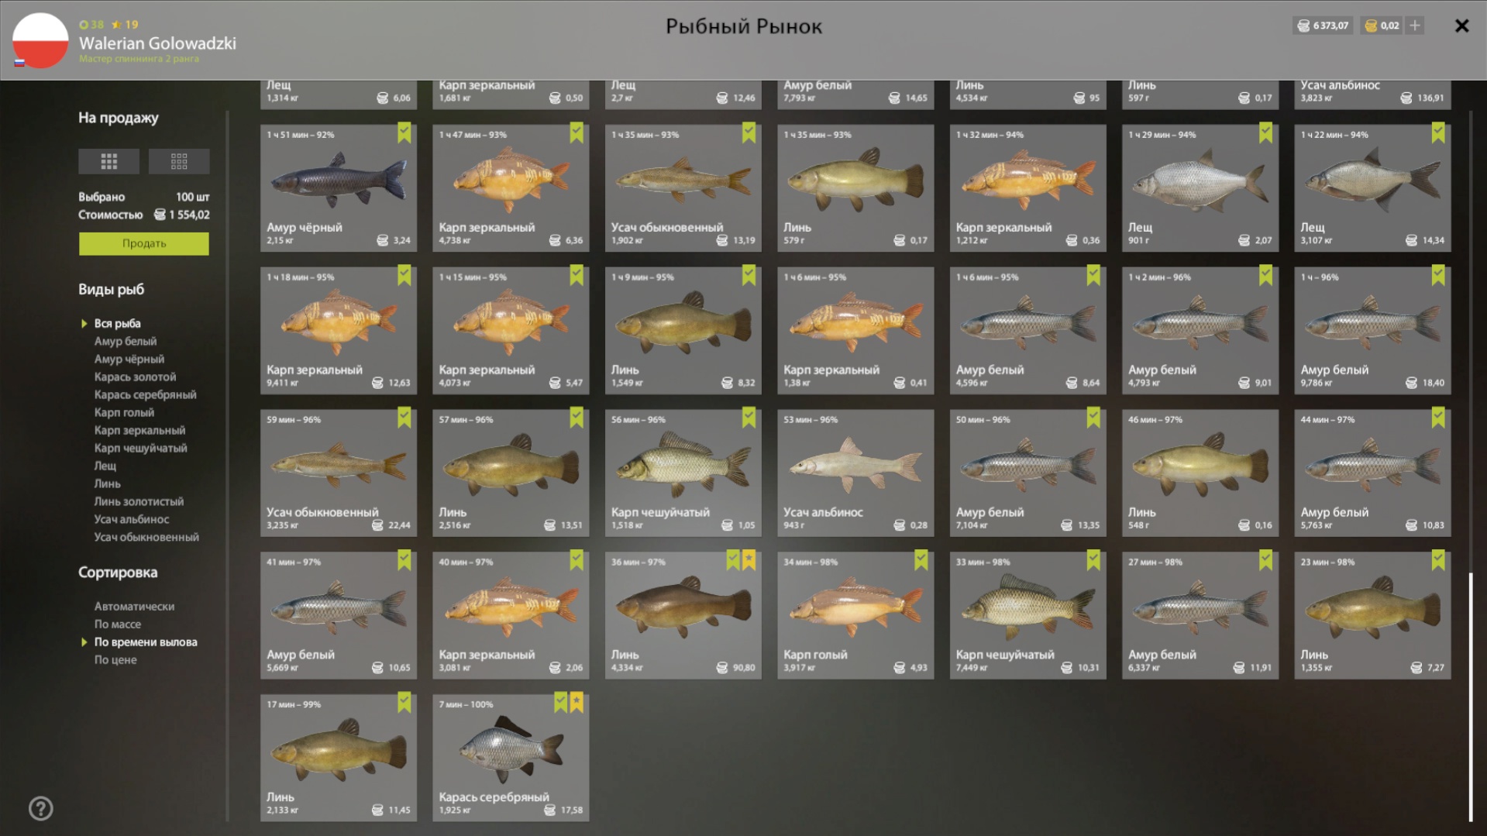
Task: Click the gold coins balance icon
Action: pos(1371,26)
